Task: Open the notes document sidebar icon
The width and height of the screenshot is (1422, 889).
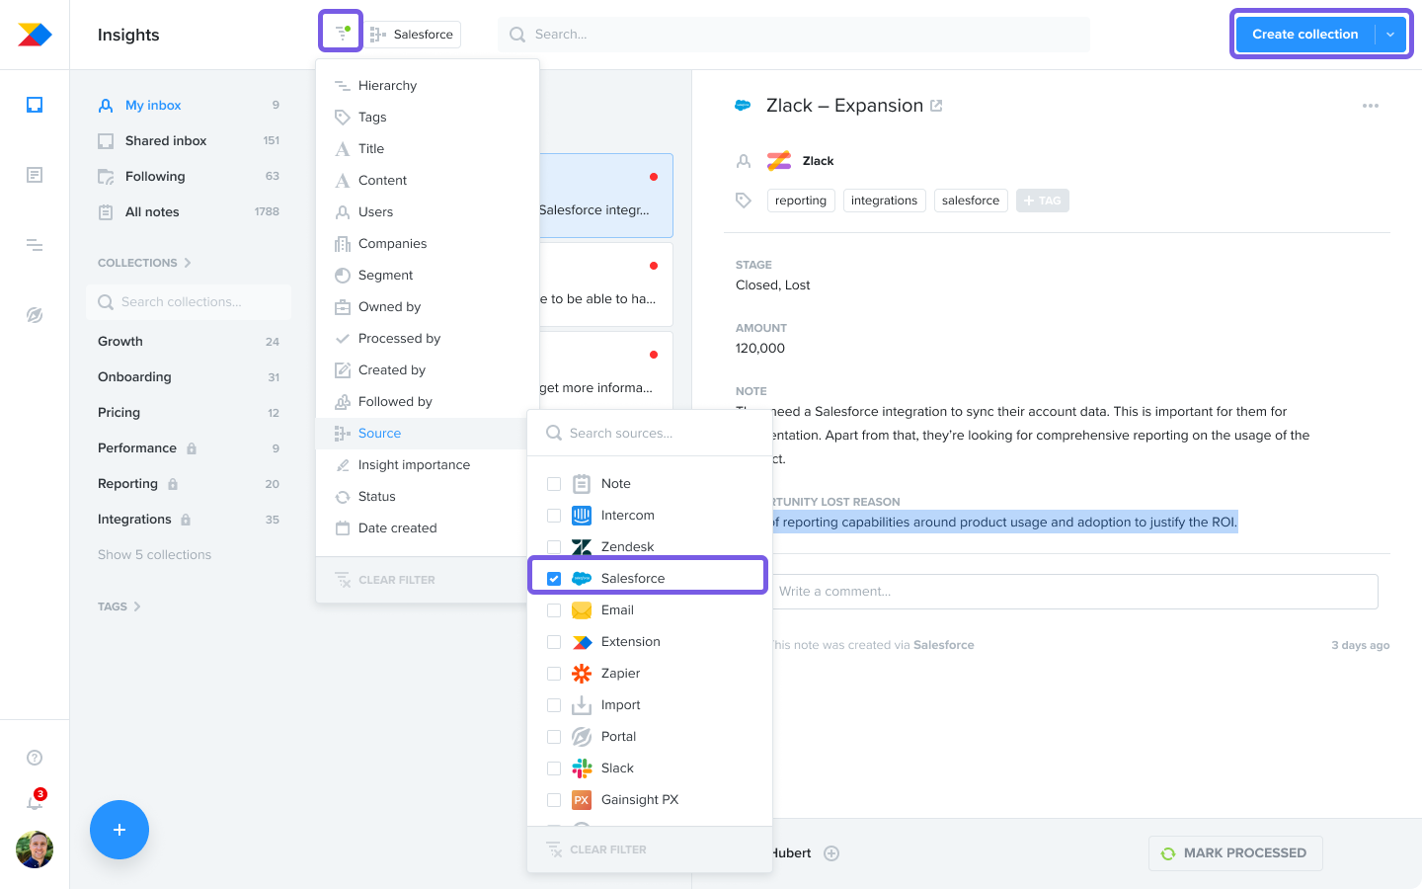Action: point(35,175)
